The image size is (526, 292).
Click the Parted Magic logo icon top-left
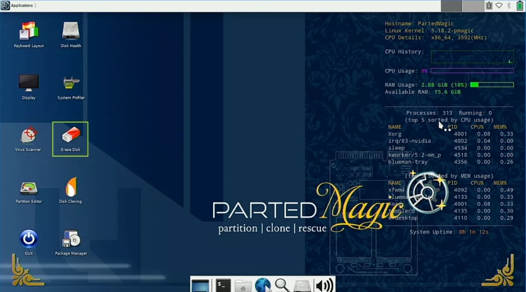[x=5, y=5]
